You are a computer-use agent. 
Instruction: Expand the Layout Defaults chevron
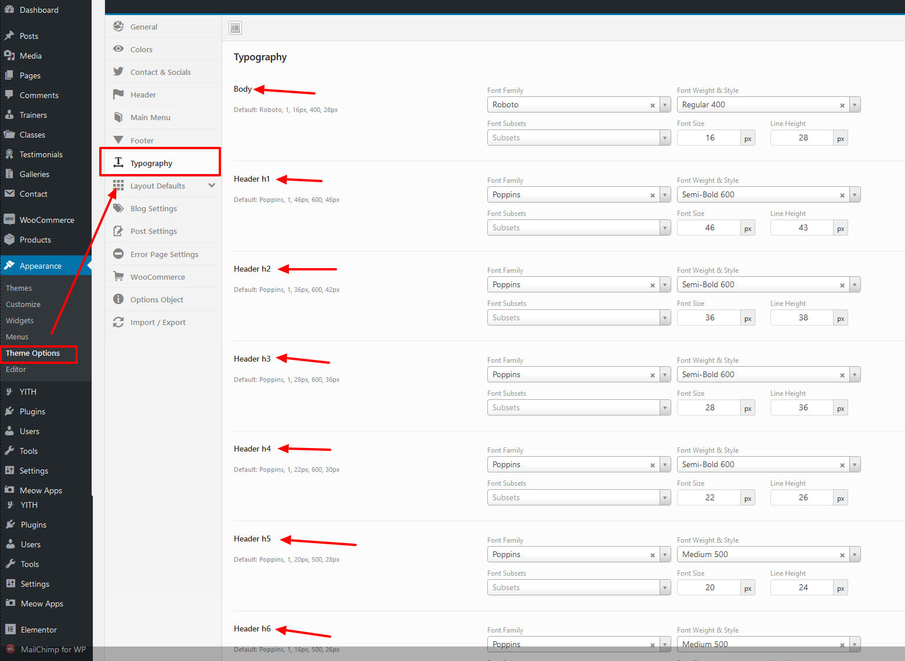(x=212, y=186)
